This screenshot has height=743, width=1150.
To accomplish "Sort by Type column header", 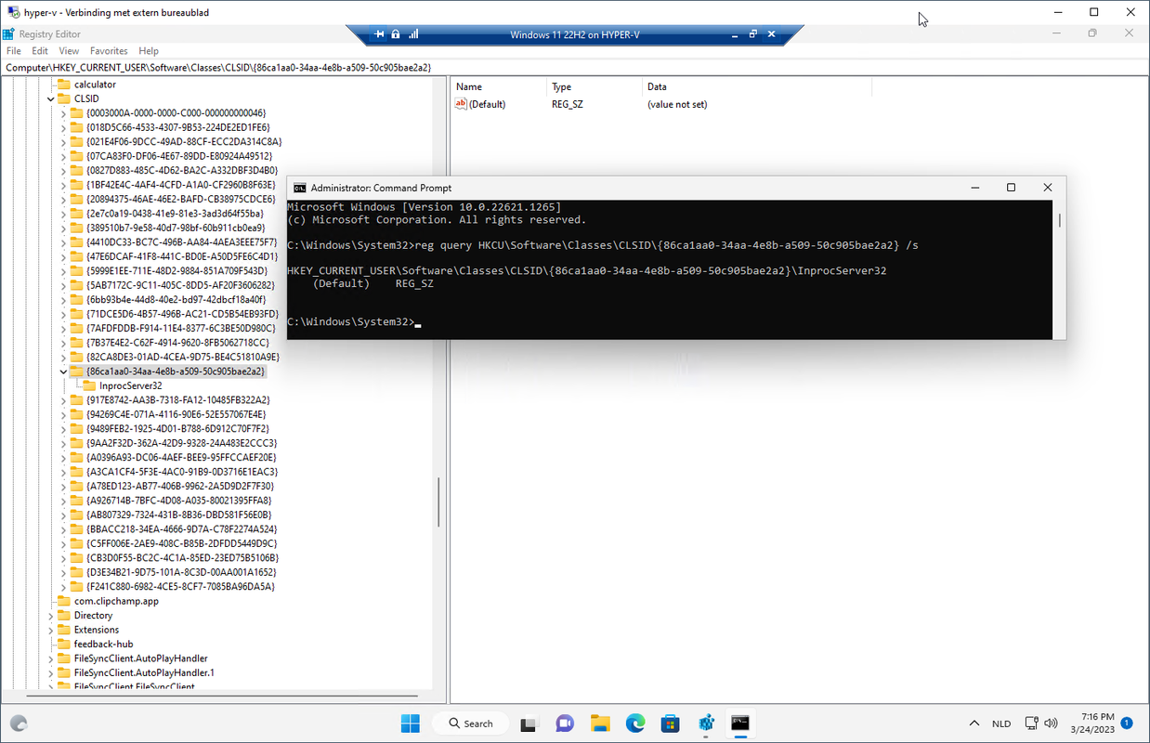I will click(x=594, y=86).
